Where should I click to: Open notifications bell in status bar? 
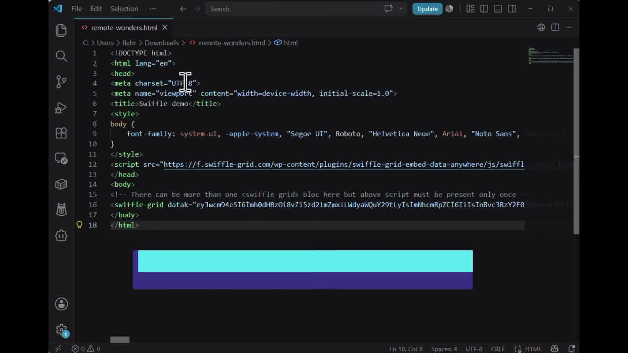[x=572, y=349]
